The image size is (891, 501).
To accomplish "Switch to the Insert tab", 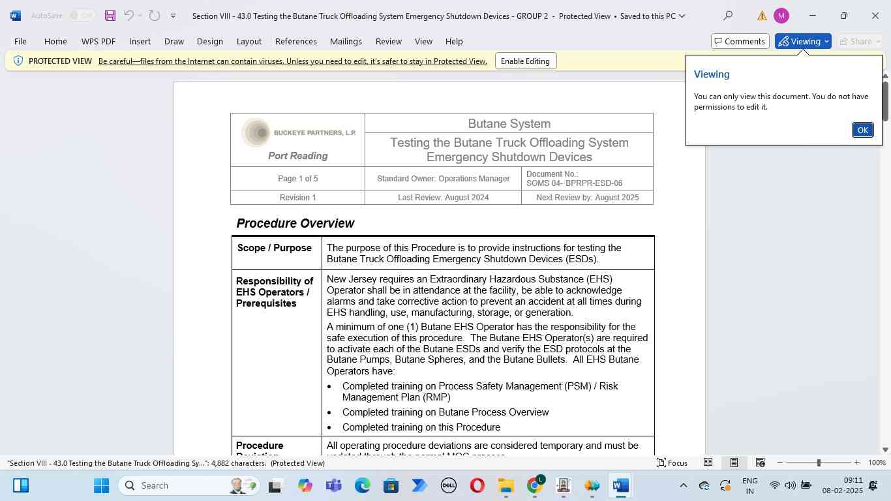I will (140, 41).
